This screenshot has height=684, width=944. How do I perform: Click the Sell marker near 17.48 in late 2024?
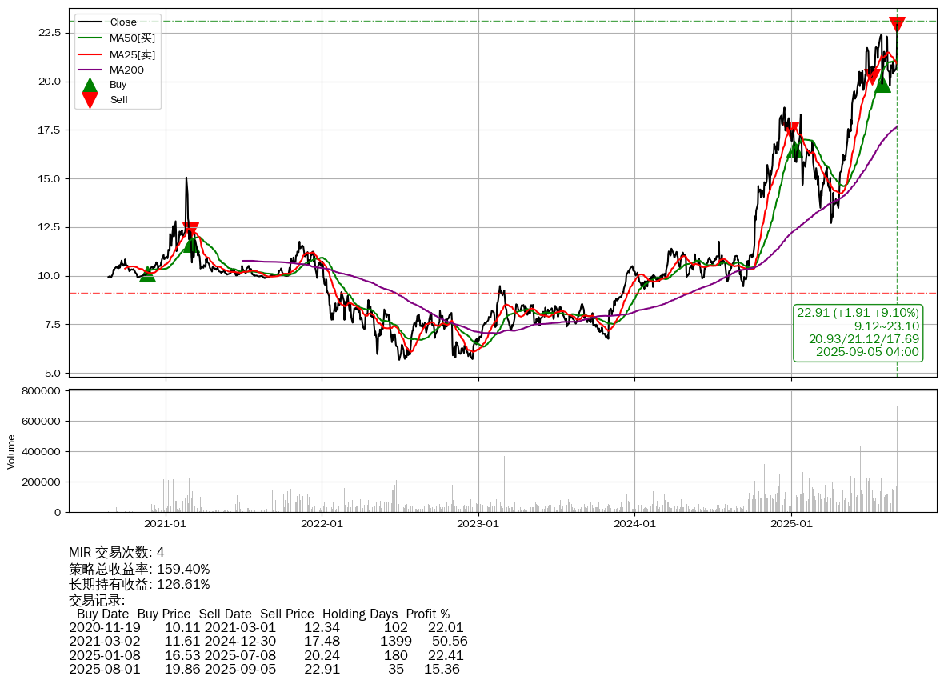tap(792, 130)
